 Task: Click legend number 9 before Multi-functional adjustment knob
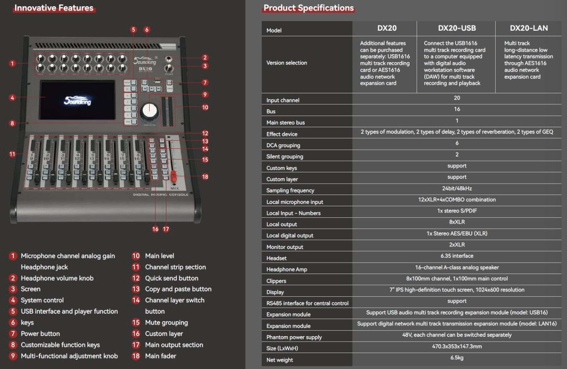13,356
